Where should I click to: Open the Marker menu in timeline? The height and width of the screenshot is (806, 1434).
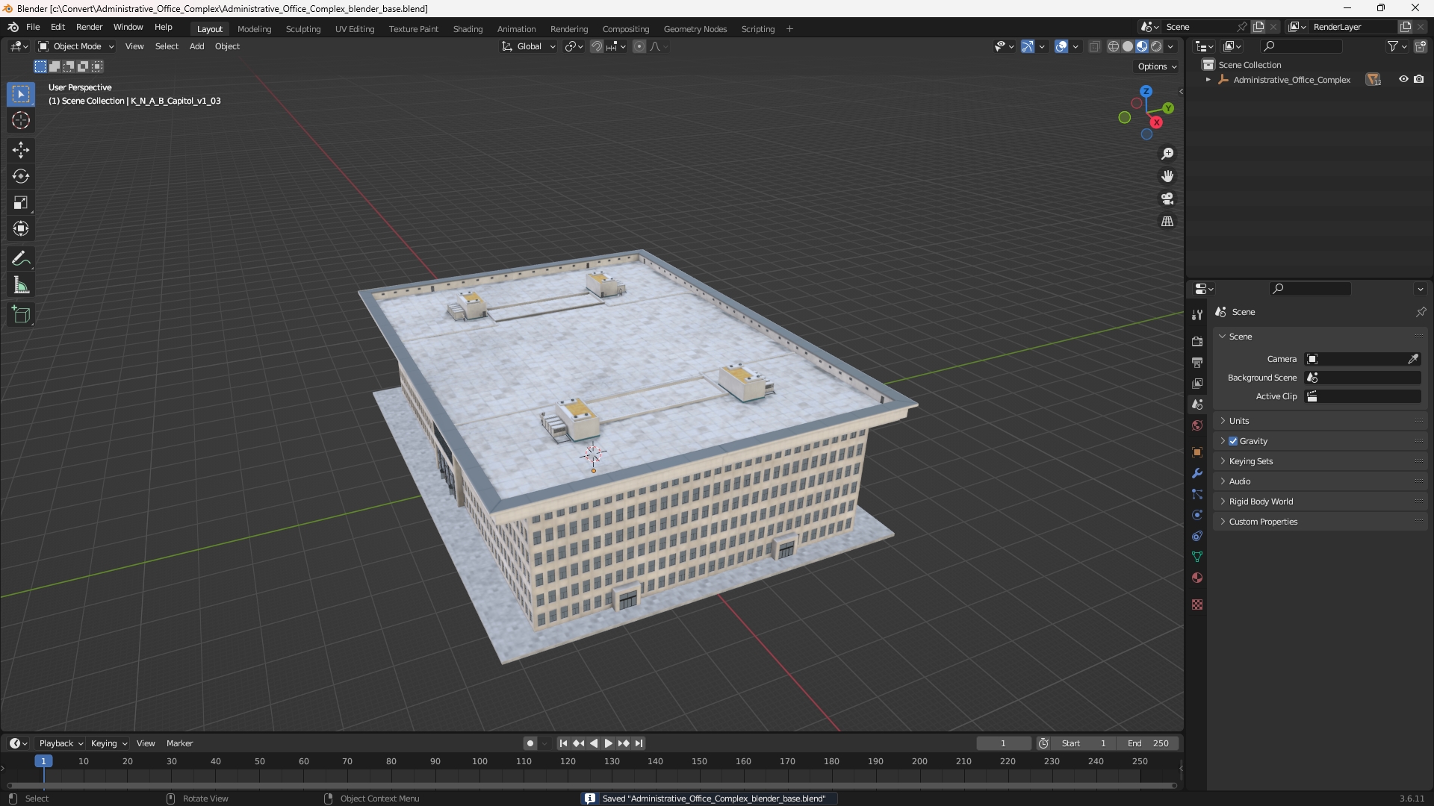(179, 743)
